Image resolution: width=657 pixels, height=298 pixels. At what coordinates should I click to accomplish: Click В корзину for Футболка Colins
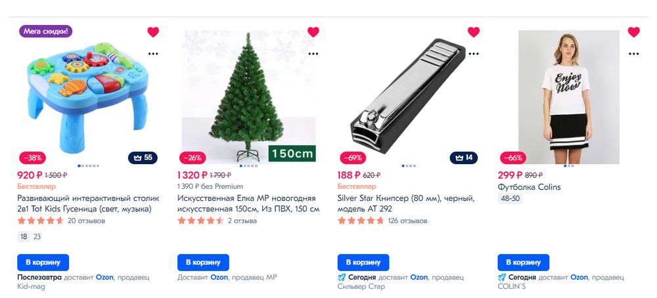[x=524, y=263]
